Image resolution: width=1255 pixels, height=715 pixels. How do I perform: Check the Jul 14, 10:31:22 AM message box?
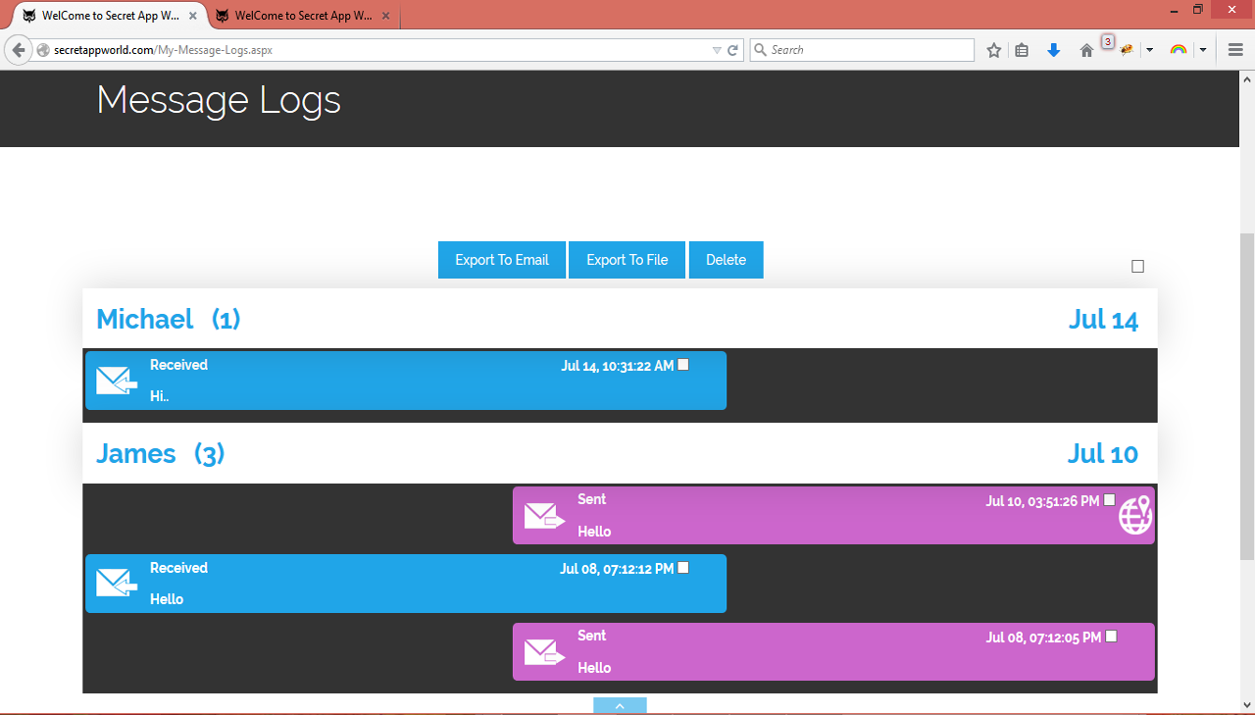tap(683, 365)
